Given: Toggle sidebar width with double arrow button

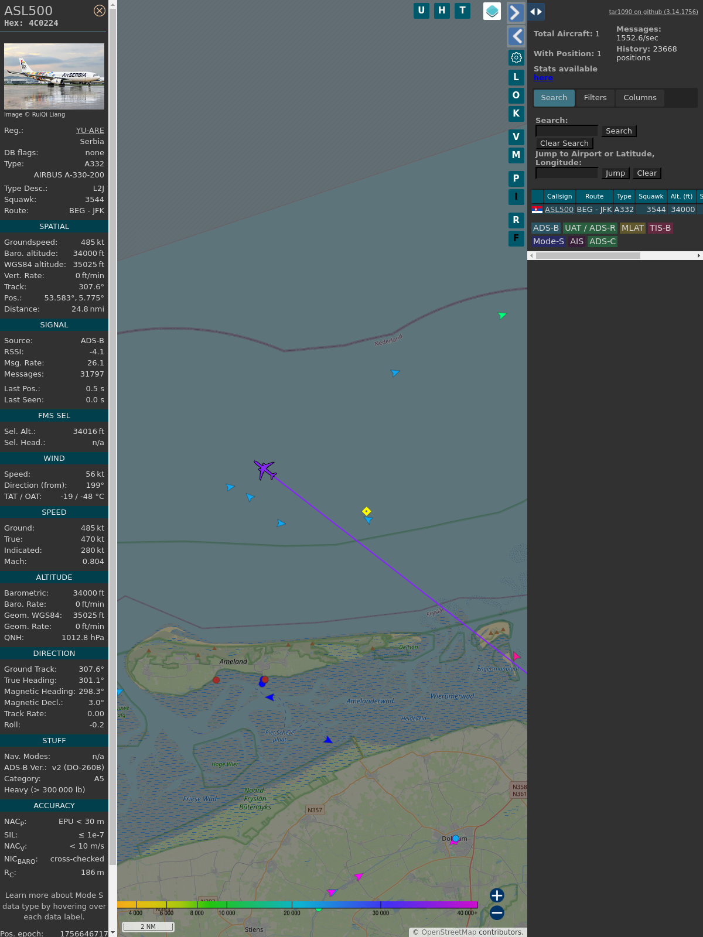Looking at the screenshot, I should click(x=536, y=12).
